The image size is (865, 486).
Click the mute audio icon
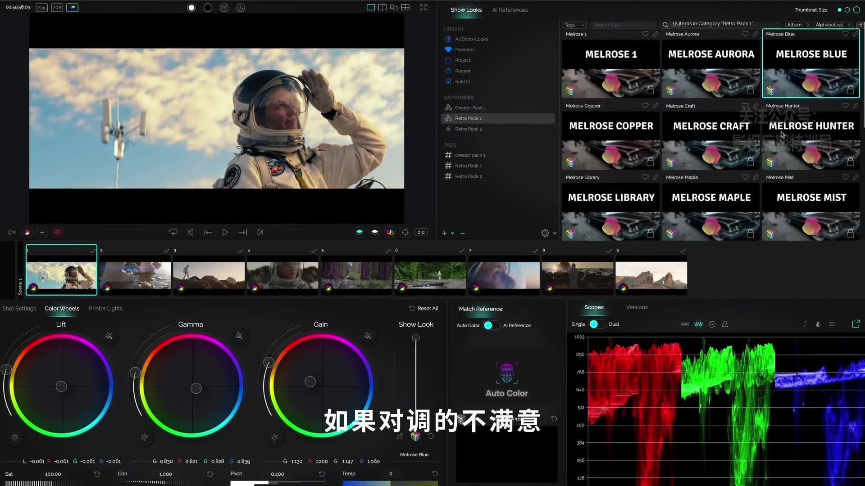click(11, 233)
